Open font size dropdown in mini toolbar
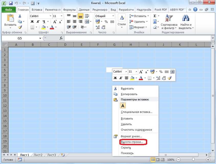The image size is (216, 164). pyautogui.click(x=136, y=72)
